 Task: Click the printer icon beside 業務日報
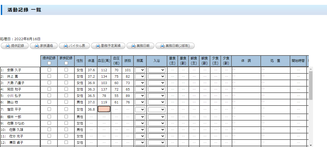(133, 46)
